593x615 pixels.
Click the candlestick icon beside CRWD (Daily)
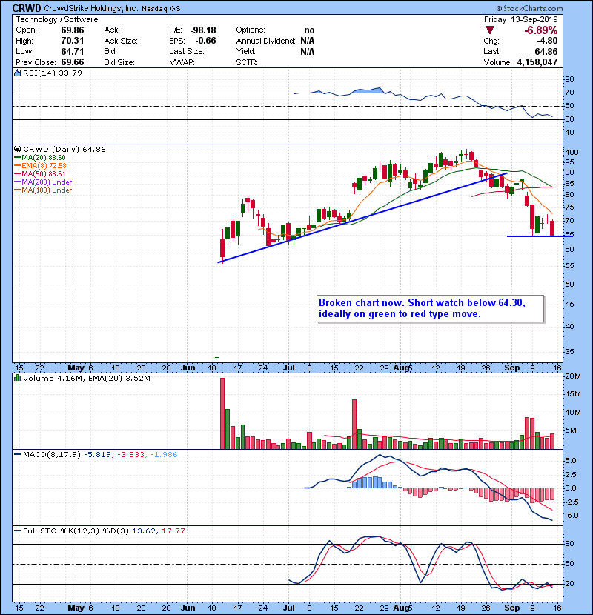[17, 149]
